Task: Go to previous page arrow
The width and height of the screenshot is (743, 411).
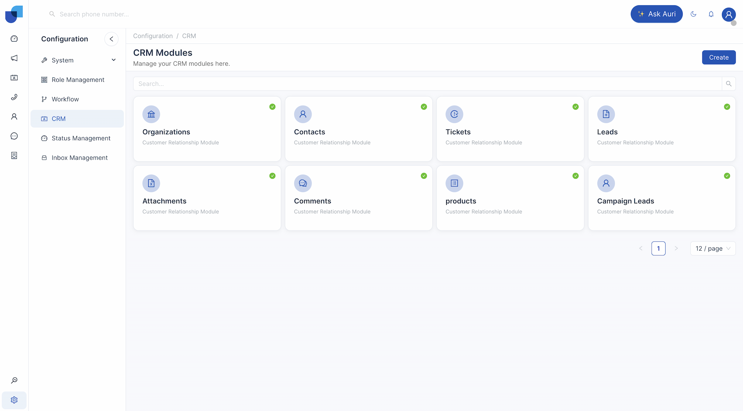Action: coord(641,248)
